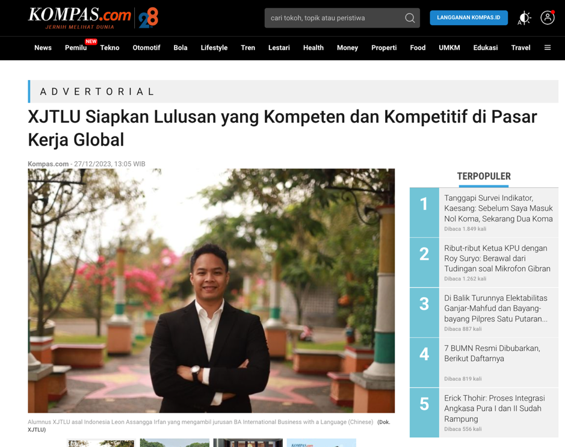Image resolution: width=565 pixels, height=447 pixels.
Task: Open the Pemilu section
Action: pyautogui.click(x=76, y=48)
